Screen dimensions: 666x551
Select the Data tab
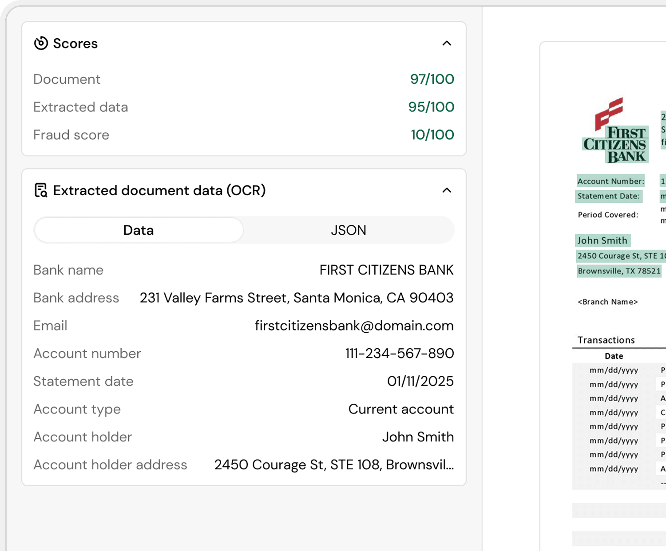coord(138,230)
